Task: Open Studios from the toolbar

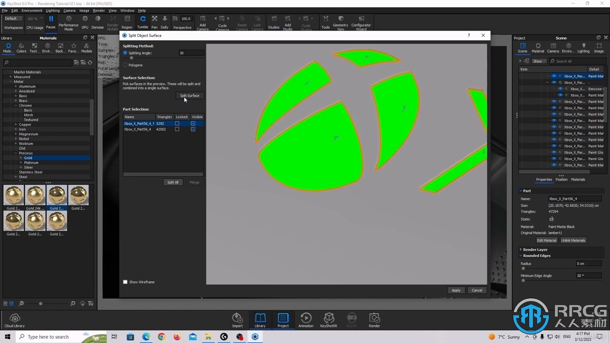Action: pos(274,22)
